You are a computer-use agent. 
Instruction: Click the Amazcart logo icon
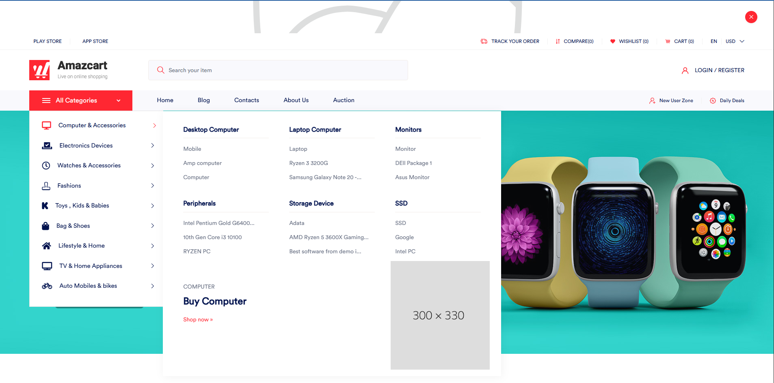pos(39,70)
